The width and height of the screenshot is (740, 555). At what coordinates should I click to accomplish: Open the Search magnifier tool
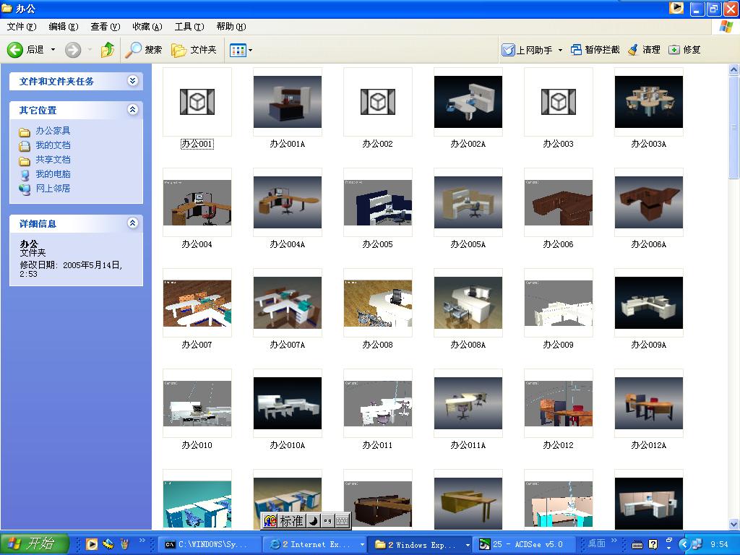coord(134,50)
